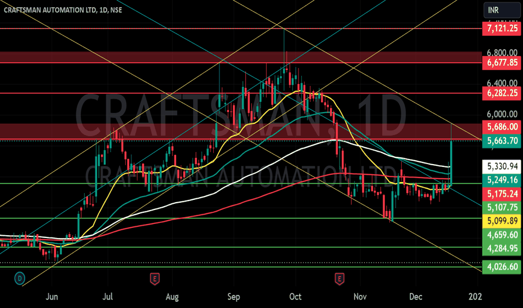
Task: Click the 6,800.00 axis price tick
Action: [502, 53]
